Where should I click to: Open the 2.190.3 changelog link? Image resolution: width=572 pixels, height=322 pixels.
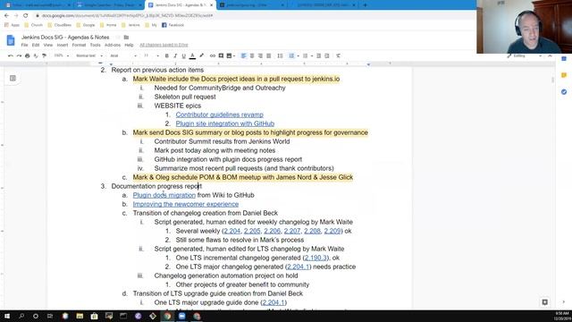[315, 258]
